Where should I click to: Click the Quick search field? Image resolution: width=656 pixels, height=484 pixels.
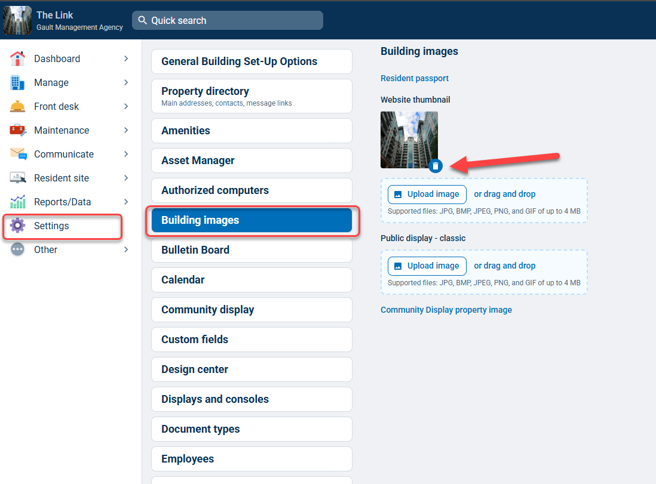tap(227, 20)
